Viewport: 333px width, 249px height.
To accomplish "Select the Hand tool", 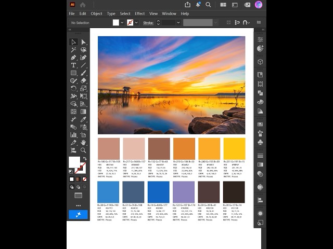I will (x=83, y=143).
